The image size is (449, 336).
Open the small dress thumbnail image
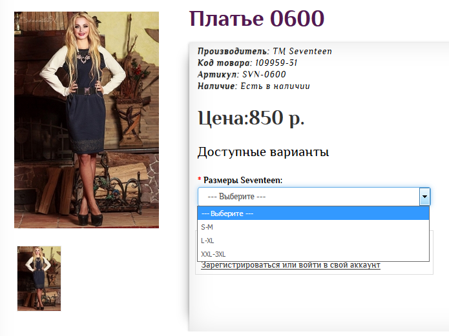coord(39,278)
